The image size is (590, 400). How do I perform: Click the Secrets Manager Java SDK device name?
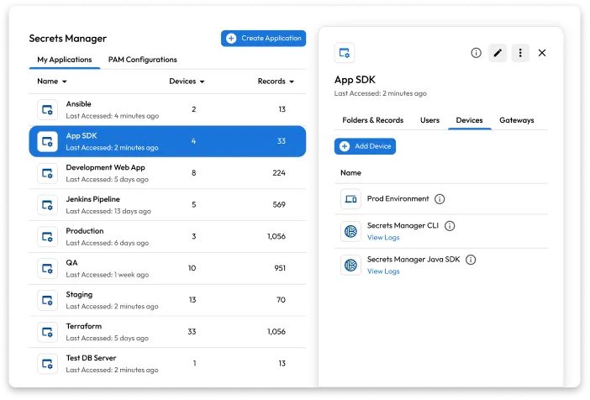coord(414,260)
